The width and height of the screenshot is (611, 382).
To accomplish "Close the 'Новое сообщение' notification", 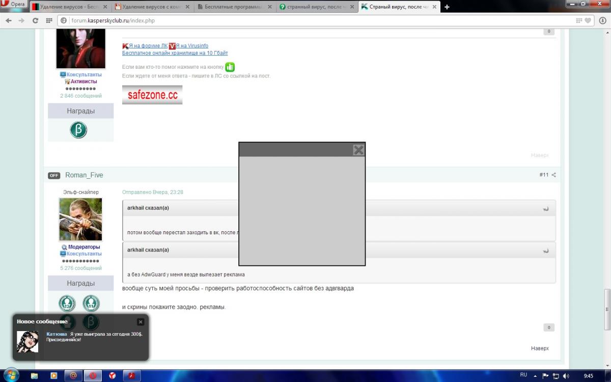I will point(141,322).
